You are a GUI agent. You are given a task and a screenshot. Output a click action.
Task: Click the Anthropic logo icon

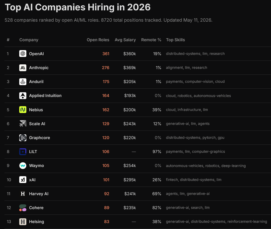pos(23,68)
